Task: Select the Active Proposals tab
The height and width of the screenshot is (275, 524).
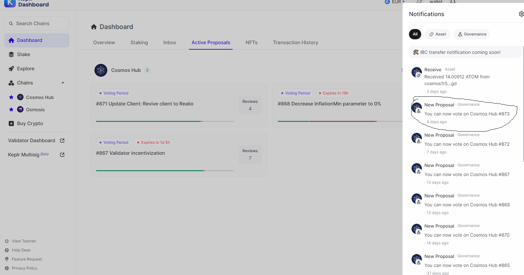Action: pyautogui.click(x=211, y=43)
